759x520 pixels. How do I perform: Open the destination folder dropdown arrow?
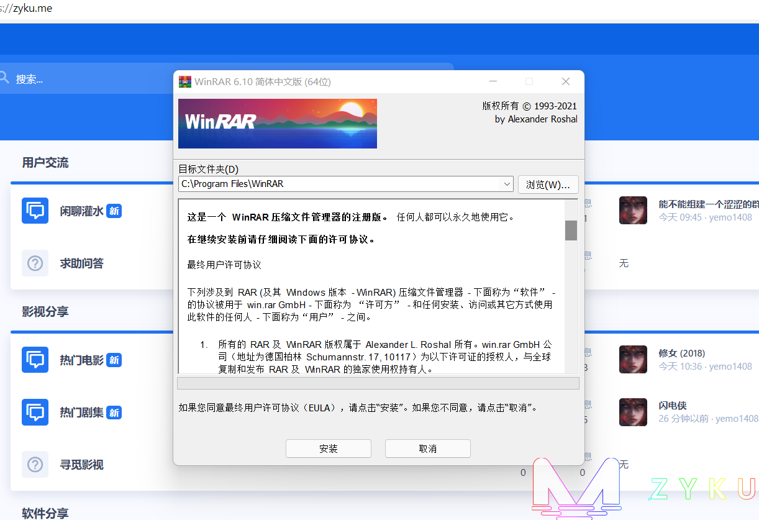[x=507, y=185]
